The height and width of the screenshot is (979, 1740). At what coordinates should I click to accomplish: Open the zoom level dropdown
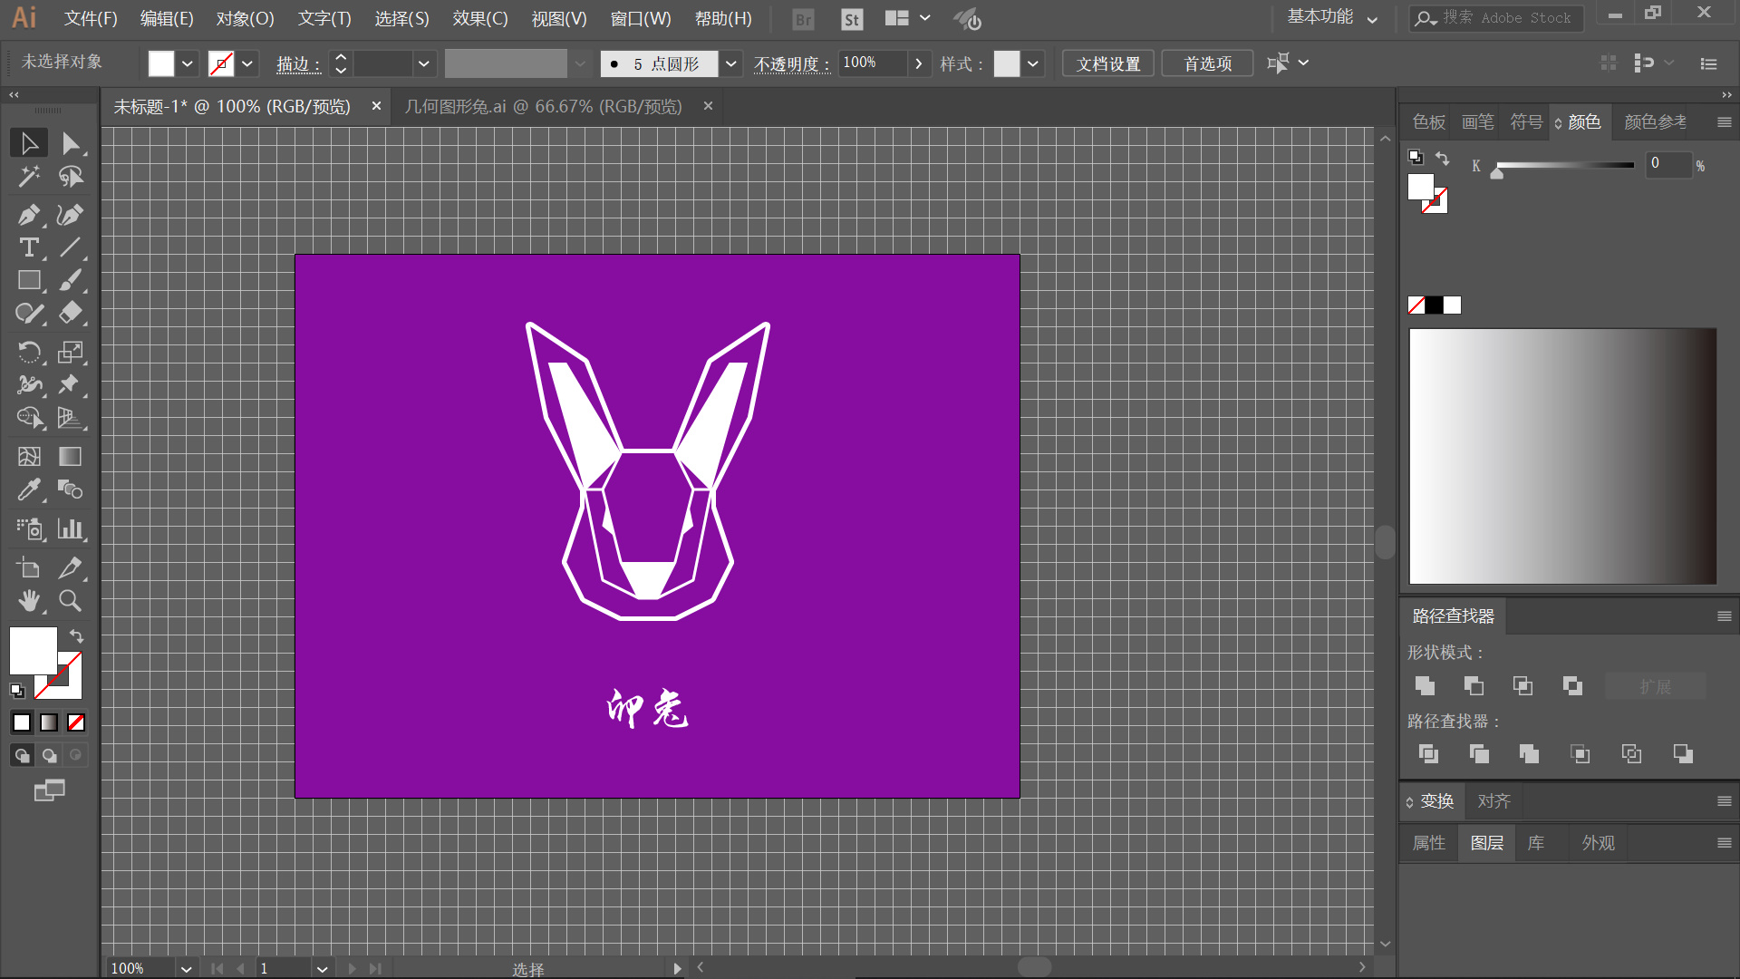click(186, 968)
